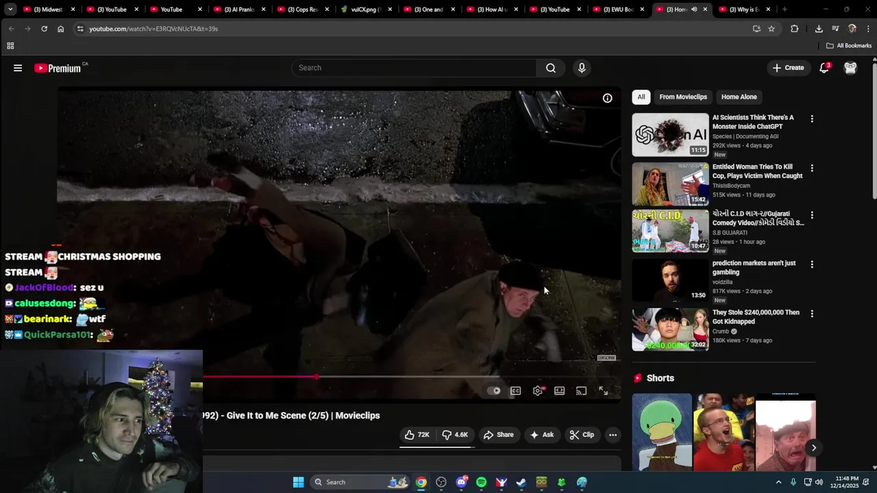This screenshot has width=877, height=493.
Task: Toggle autoplay switch in the player
Action: tap(494, 391)
